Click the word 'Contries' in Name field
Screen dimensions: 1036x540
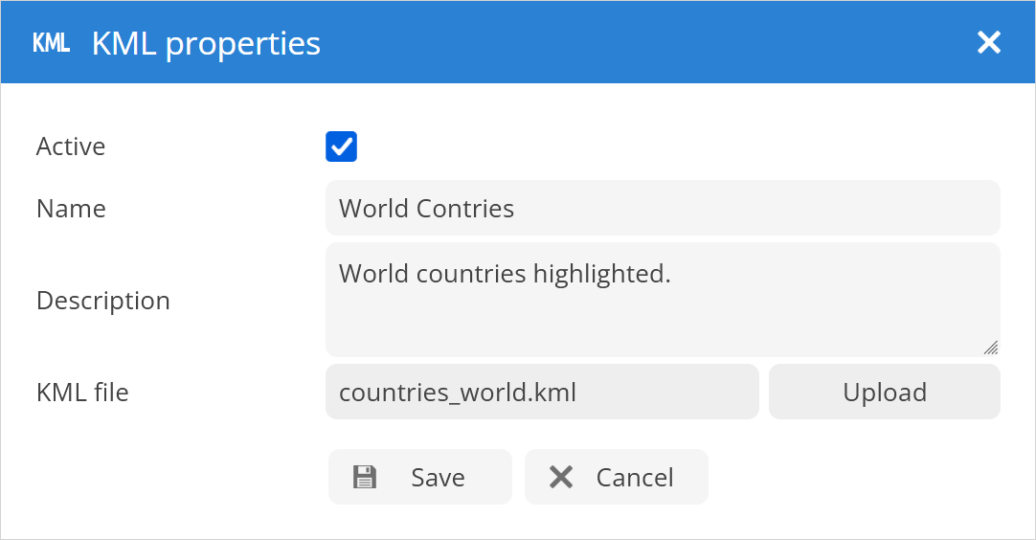click(x=465, y=209)
